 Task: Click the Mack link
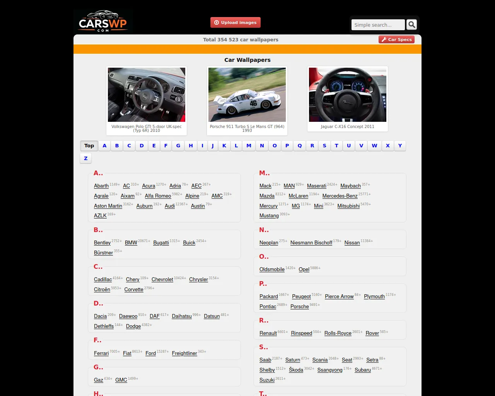click(x=265, y=186)
